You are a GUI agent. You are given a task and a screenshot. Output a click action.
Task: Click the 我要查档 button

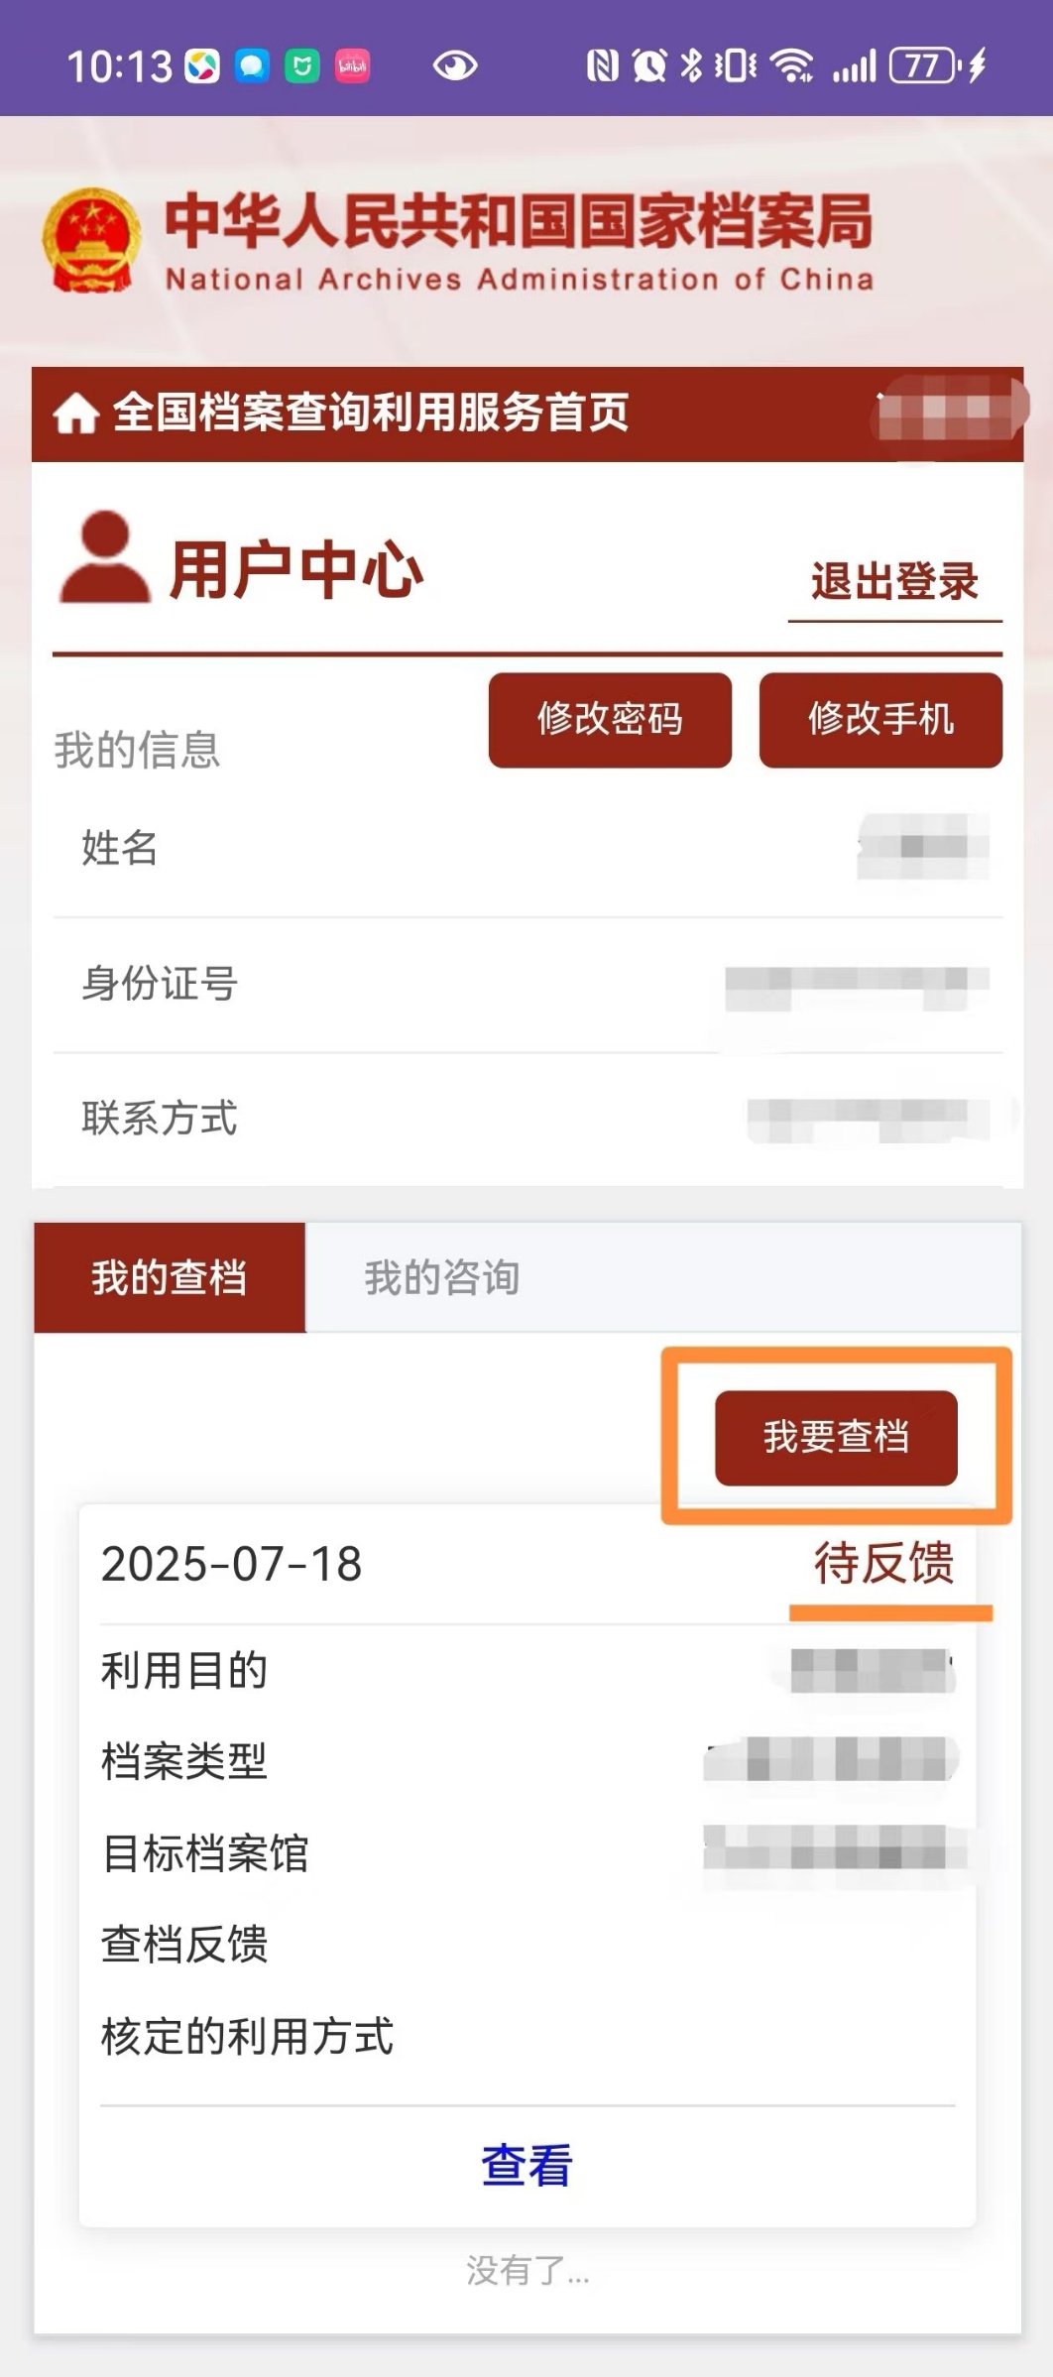836,1437
